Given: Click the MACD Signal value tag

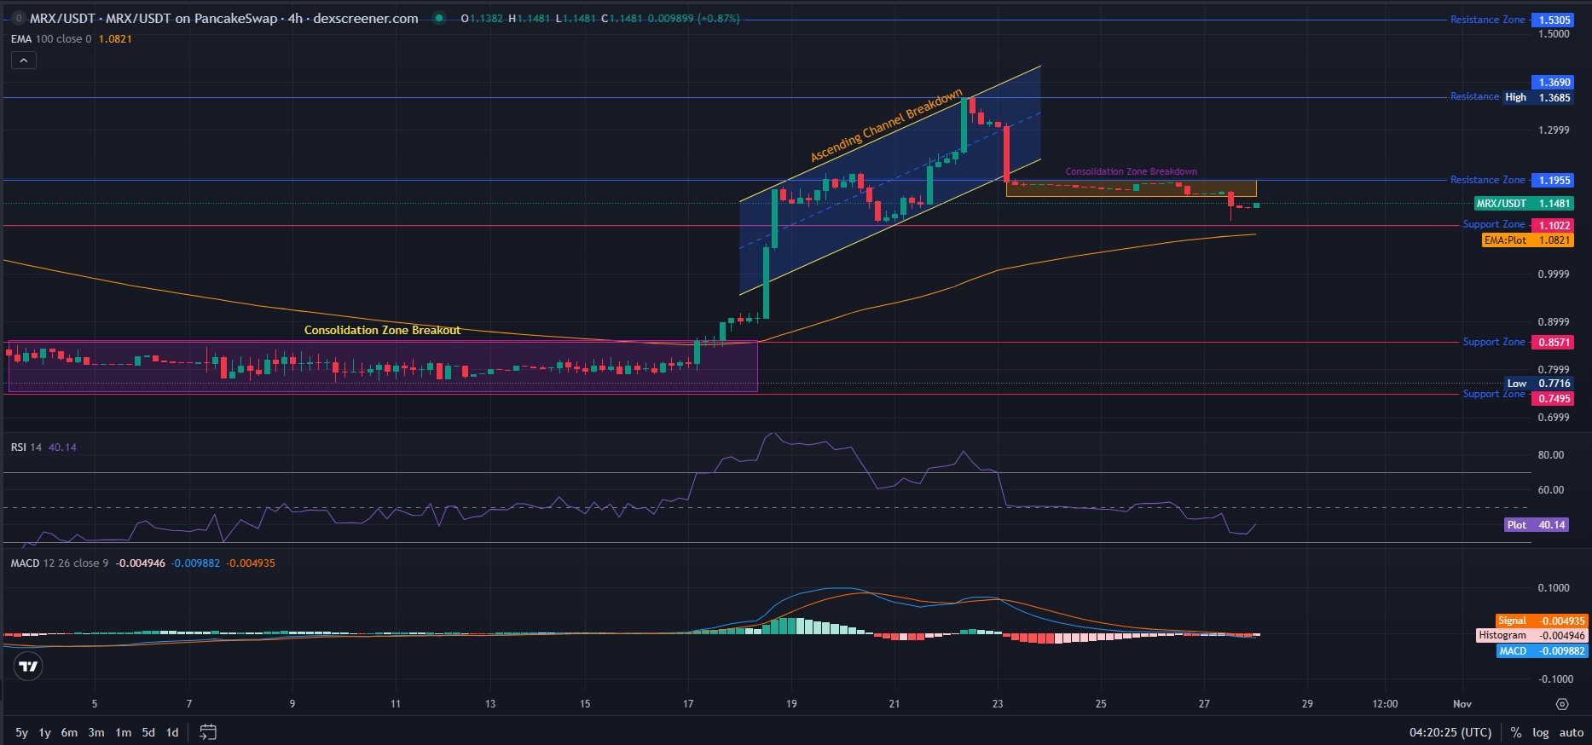Looking at the screenshot, I should (1542, 621).
